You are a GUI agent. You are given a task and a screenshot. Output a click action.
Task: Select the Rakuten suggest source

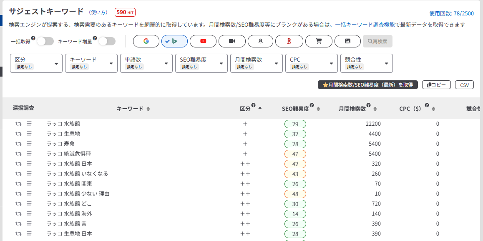pyautogui.click(x=289, y=41)
